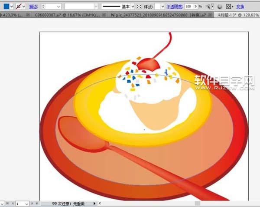Click the stroke color none swatch
The height and width of the screenshot is (207, 260).
pyautogui.click(x=19, y=7)
